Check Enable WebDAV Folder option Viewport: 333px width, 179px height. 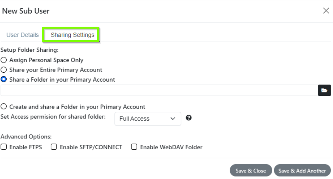point(134,147)
